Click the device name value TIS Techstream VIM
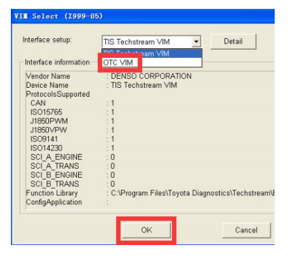 point(144,85)
